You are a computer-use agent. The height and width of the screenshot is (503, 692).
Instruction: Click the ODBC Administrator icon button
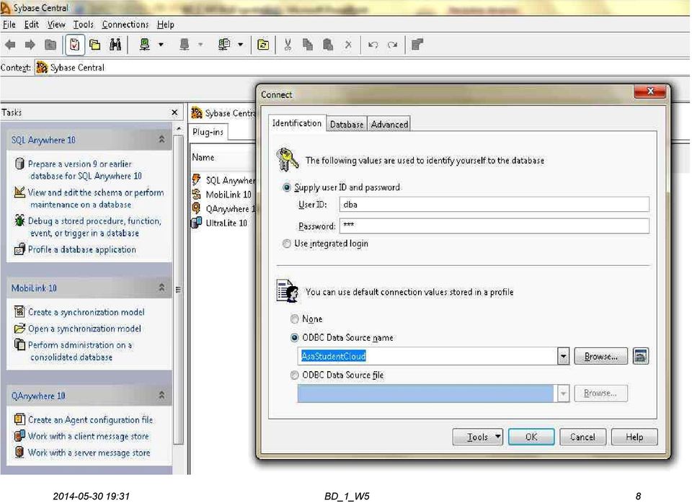tap(640, 356)
